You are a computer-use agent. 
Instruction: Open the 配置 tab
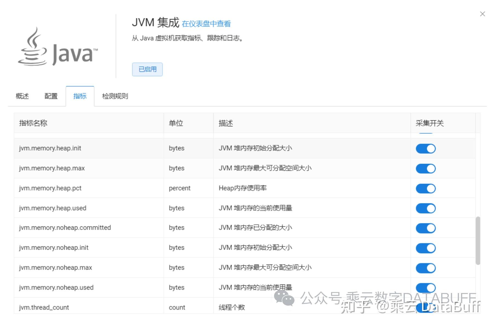[x=51, y=96]
